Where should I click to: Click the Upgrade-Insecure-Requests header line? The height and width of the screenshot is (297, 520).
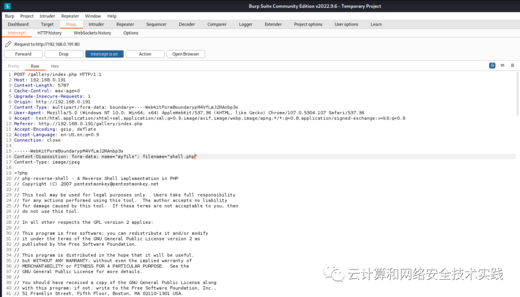(52, 96)
